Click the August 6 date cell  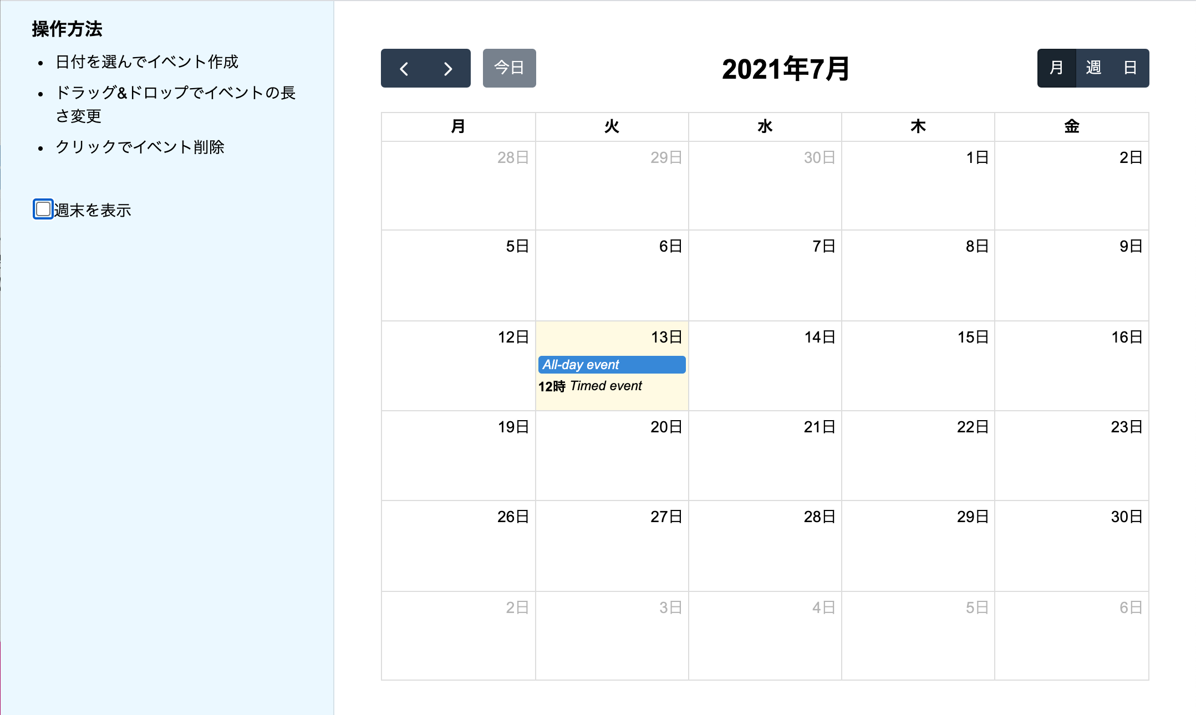click(x=1071, y=635)
